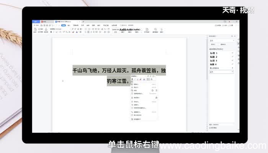Click the bullet list icon in the ribbon
268x153 pixels.
tap(86, 29)
